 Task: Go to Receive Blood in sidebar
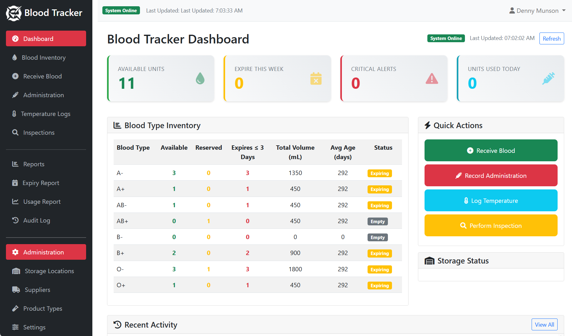click(46, 76)
